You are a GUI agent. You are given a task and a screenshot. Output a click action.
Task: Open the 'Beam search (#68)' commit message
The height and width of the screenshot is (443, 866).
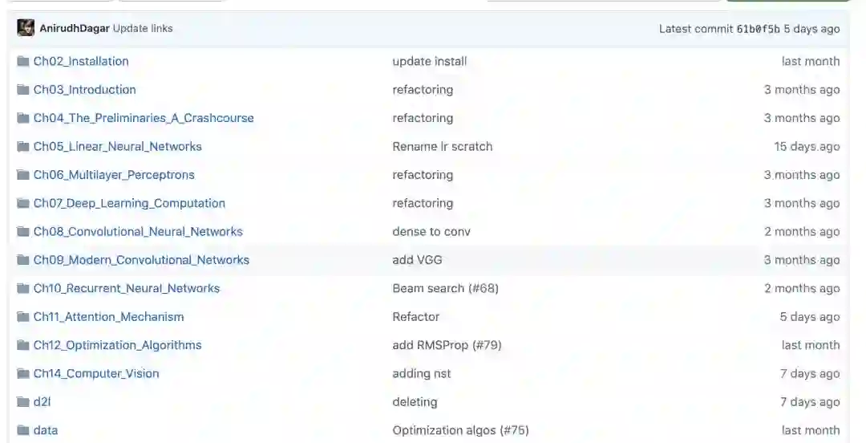pos(445,288)
